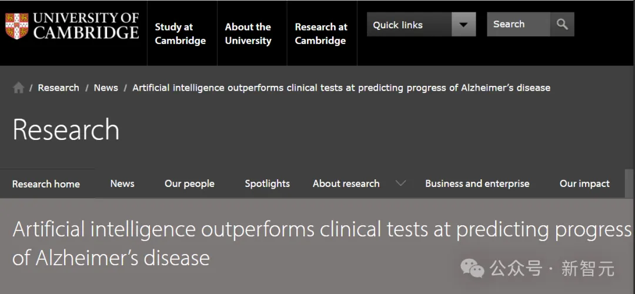Click the Alzheimer's article breadcrumb link
The image size is (635, 294).
pos(342,88)
